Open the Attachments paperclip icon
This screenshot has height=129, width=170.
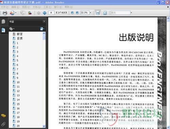(x=3, y=124)
